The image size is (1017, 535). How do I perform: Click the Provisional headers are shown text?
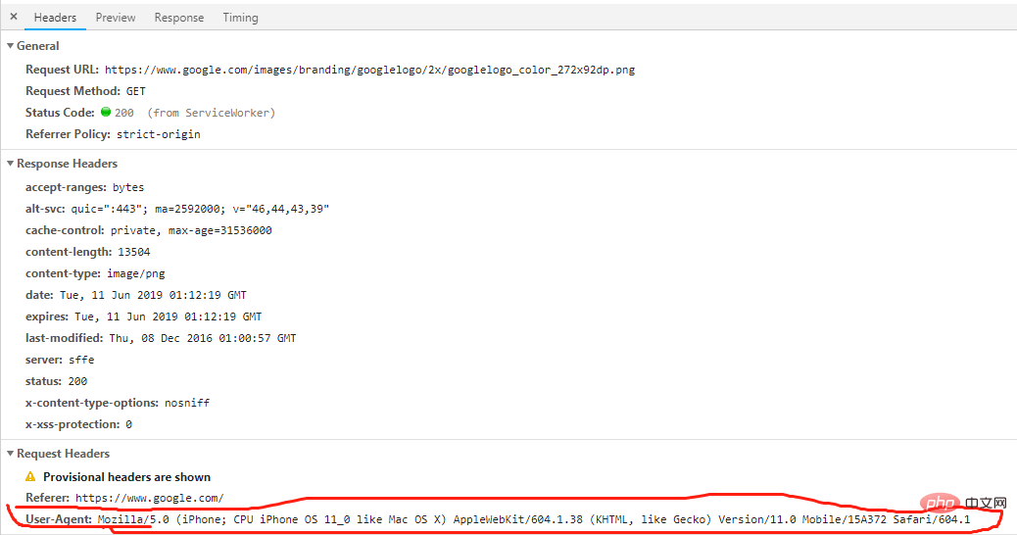pos(126,476)
